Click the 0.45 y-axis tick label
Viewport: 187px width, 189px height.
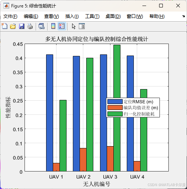pyautogui.click(x=18, y=44)
